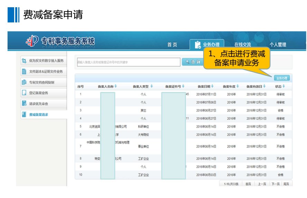Select 费减备案请求 in sidebar

tap(44, 115)
